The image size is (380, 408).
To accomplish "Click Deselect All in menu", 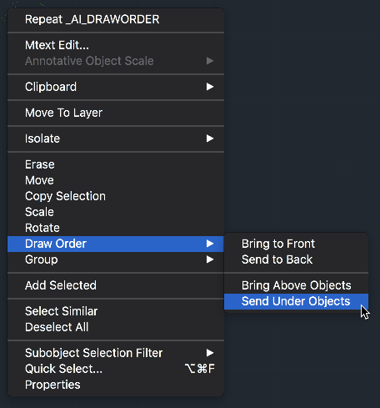I will tap(116, 327).
